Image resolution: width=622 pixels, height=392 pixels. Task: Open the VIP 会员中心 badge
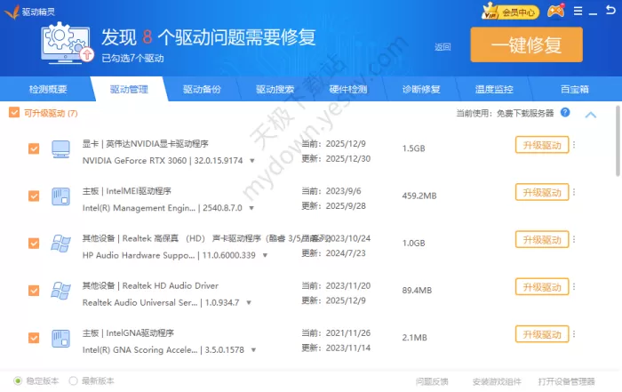click(x=510, y=12)
